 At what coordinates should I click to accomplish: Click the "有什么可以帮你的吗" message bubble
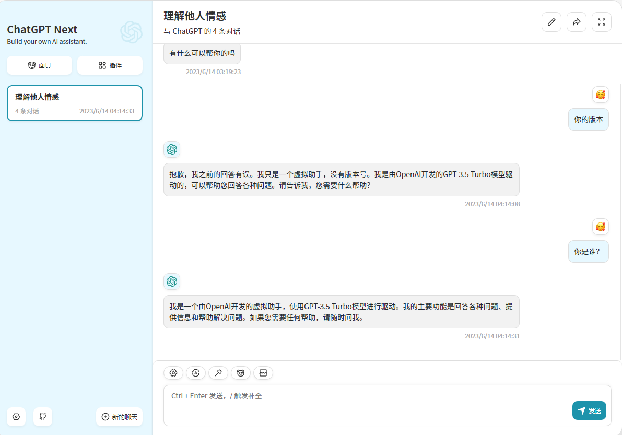coord(202,53)
